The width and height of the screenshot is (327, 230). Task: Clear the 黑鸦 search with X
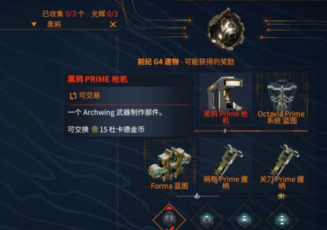click(x=113, y=25)
